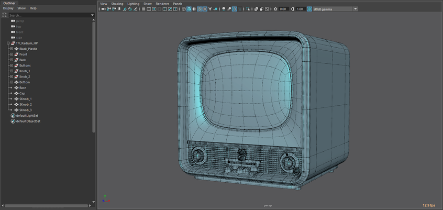Click the defaultLightSet icon in Outliner
The width and height of the screenshot is (443, 210).
coord(13,116)
